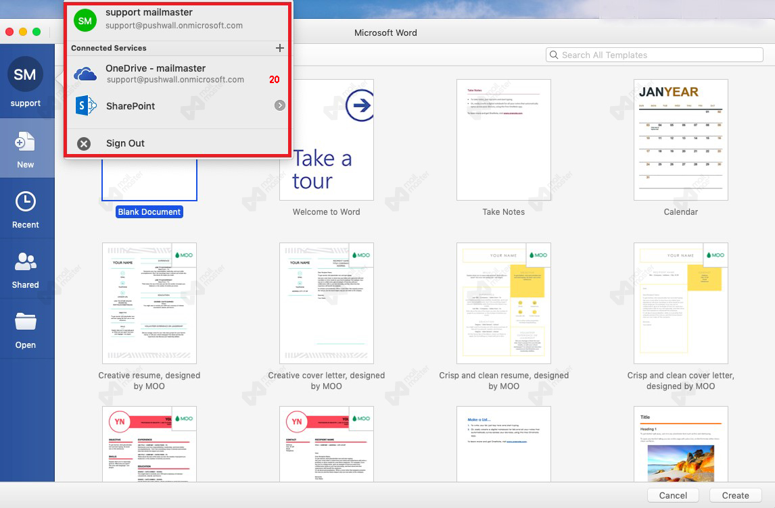775x508 pixels.
Task: Select Crisp and clean cover letter template
Action: [680, 303]
